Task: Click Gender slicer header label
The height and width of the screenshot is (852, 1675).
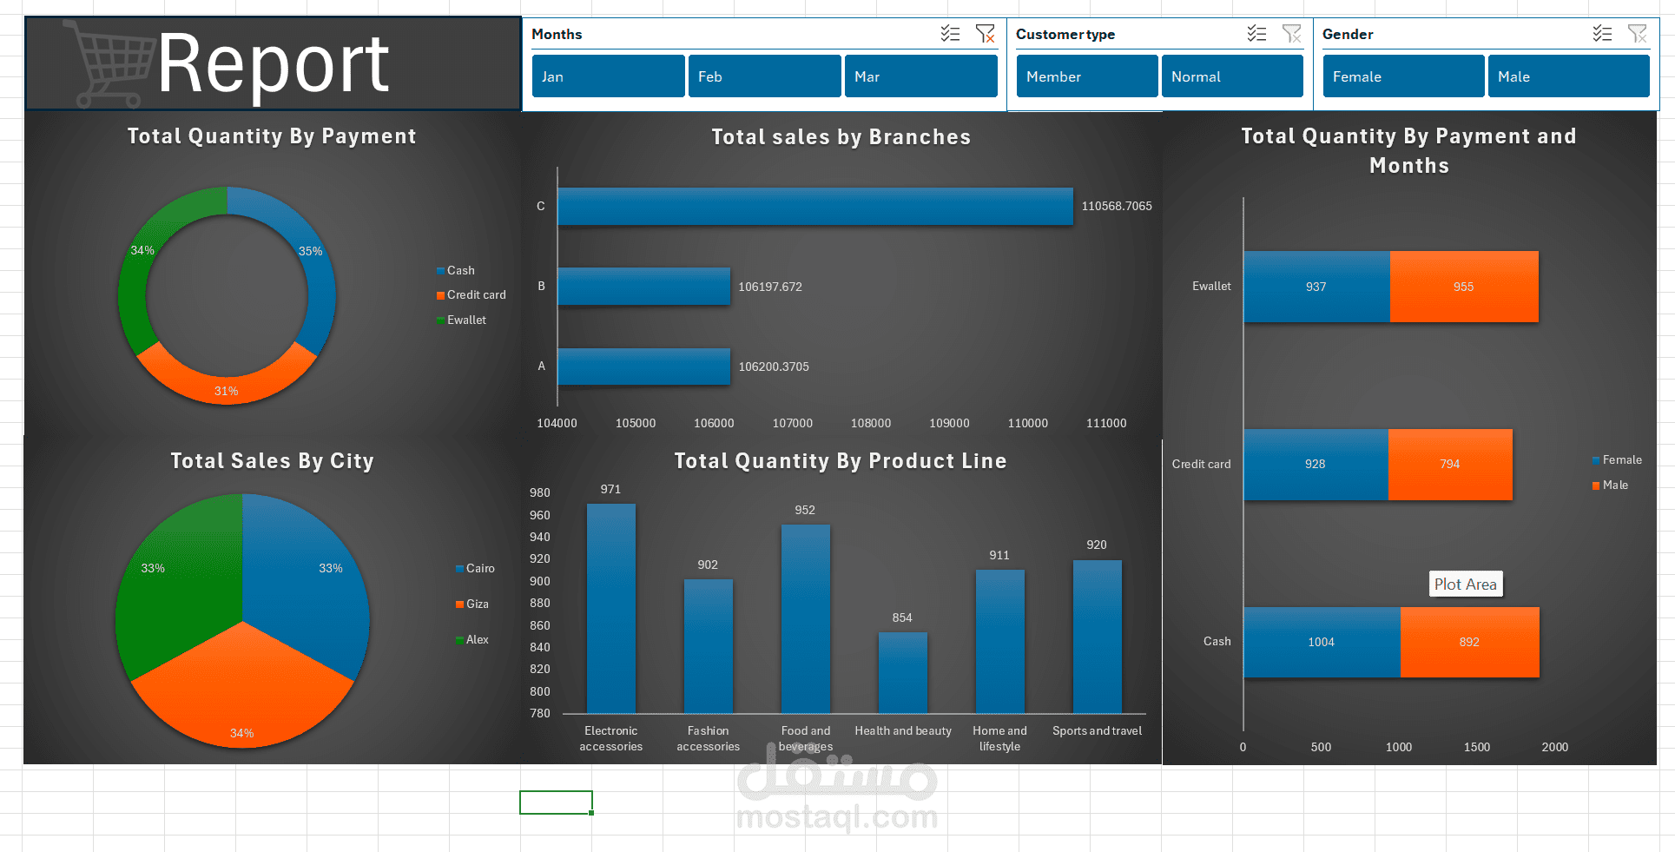Action: point(1348,35)
